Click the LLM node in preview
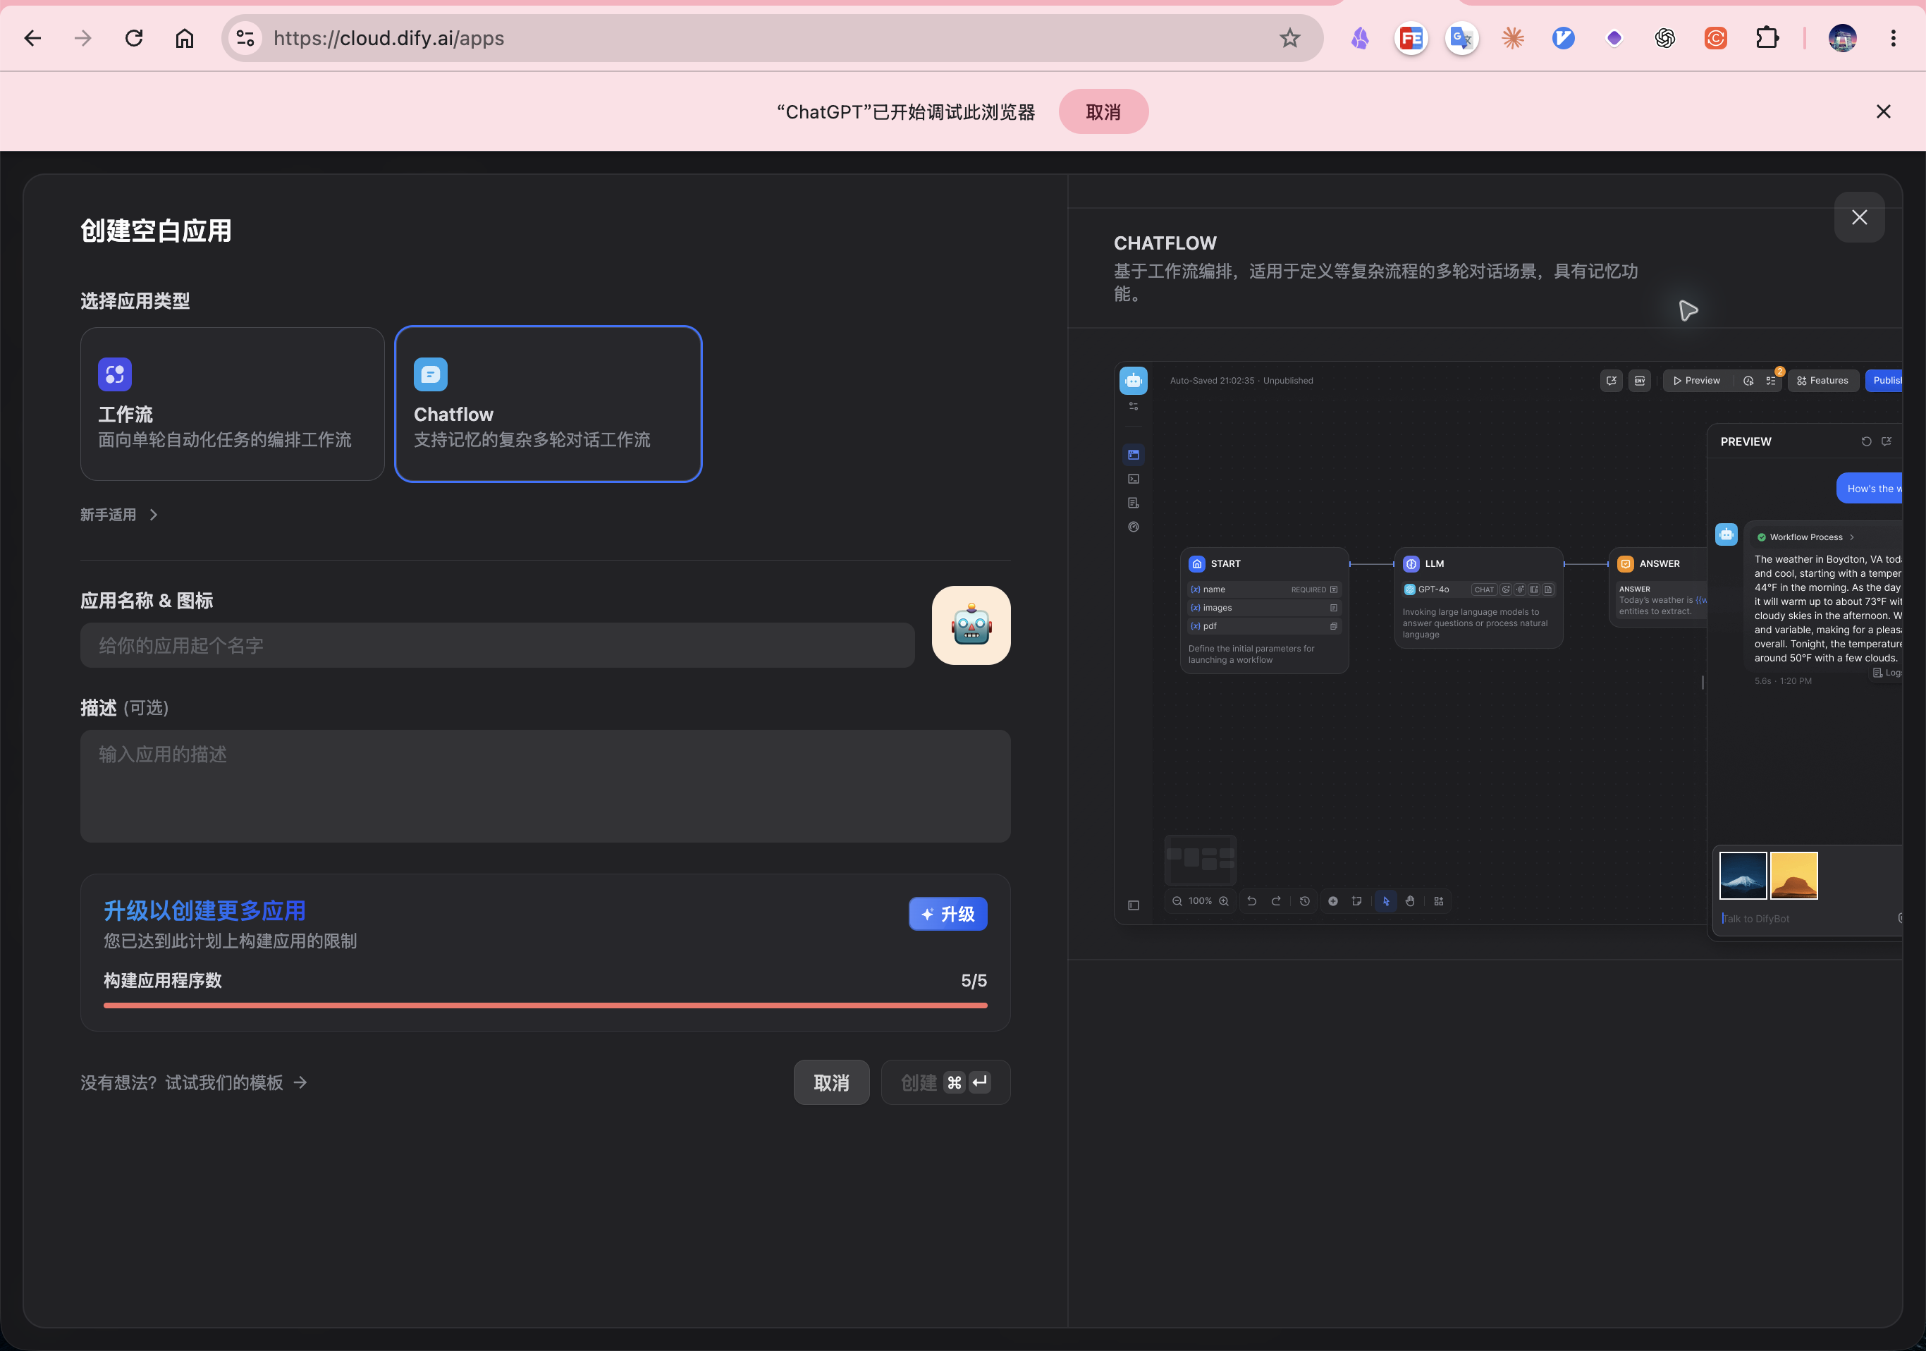This screenshot has height=1351, width=1926. click(x=1478, y=597)
